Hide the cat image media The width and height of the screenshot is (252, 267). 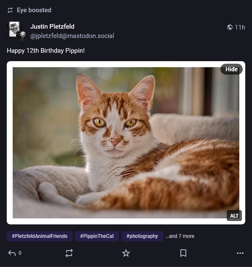[x=231, y=69]
